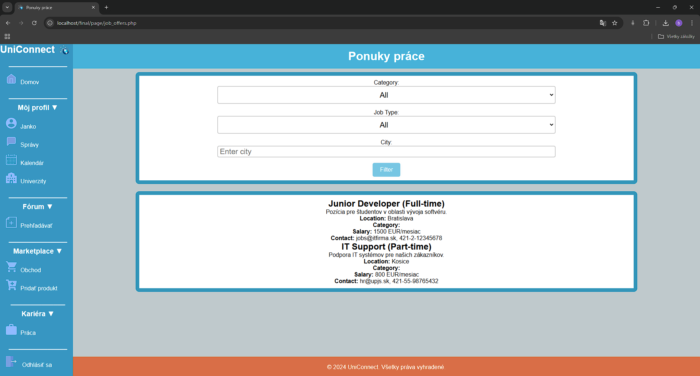Click the Odhlásiť sa logout icon

[11, 361]
